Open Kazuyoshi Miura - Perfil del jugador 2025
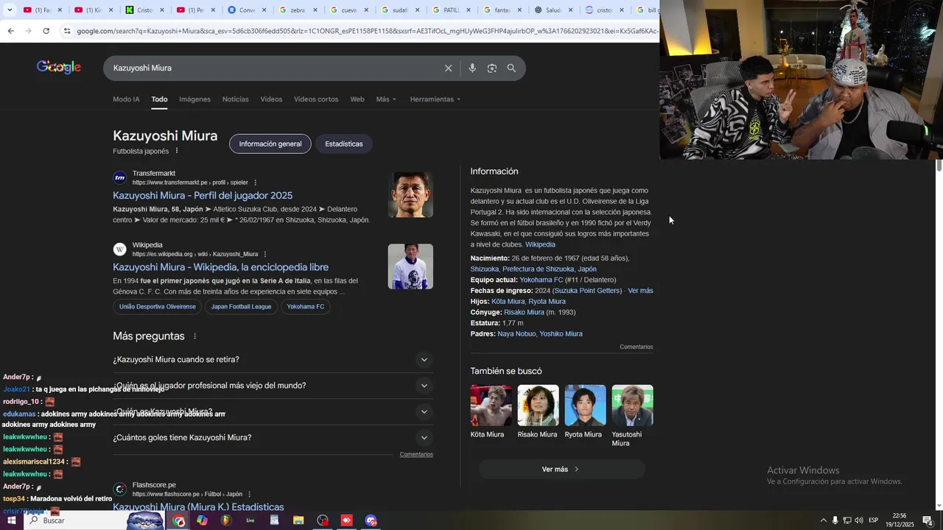The image size is (943, 530). pos(203,196)
